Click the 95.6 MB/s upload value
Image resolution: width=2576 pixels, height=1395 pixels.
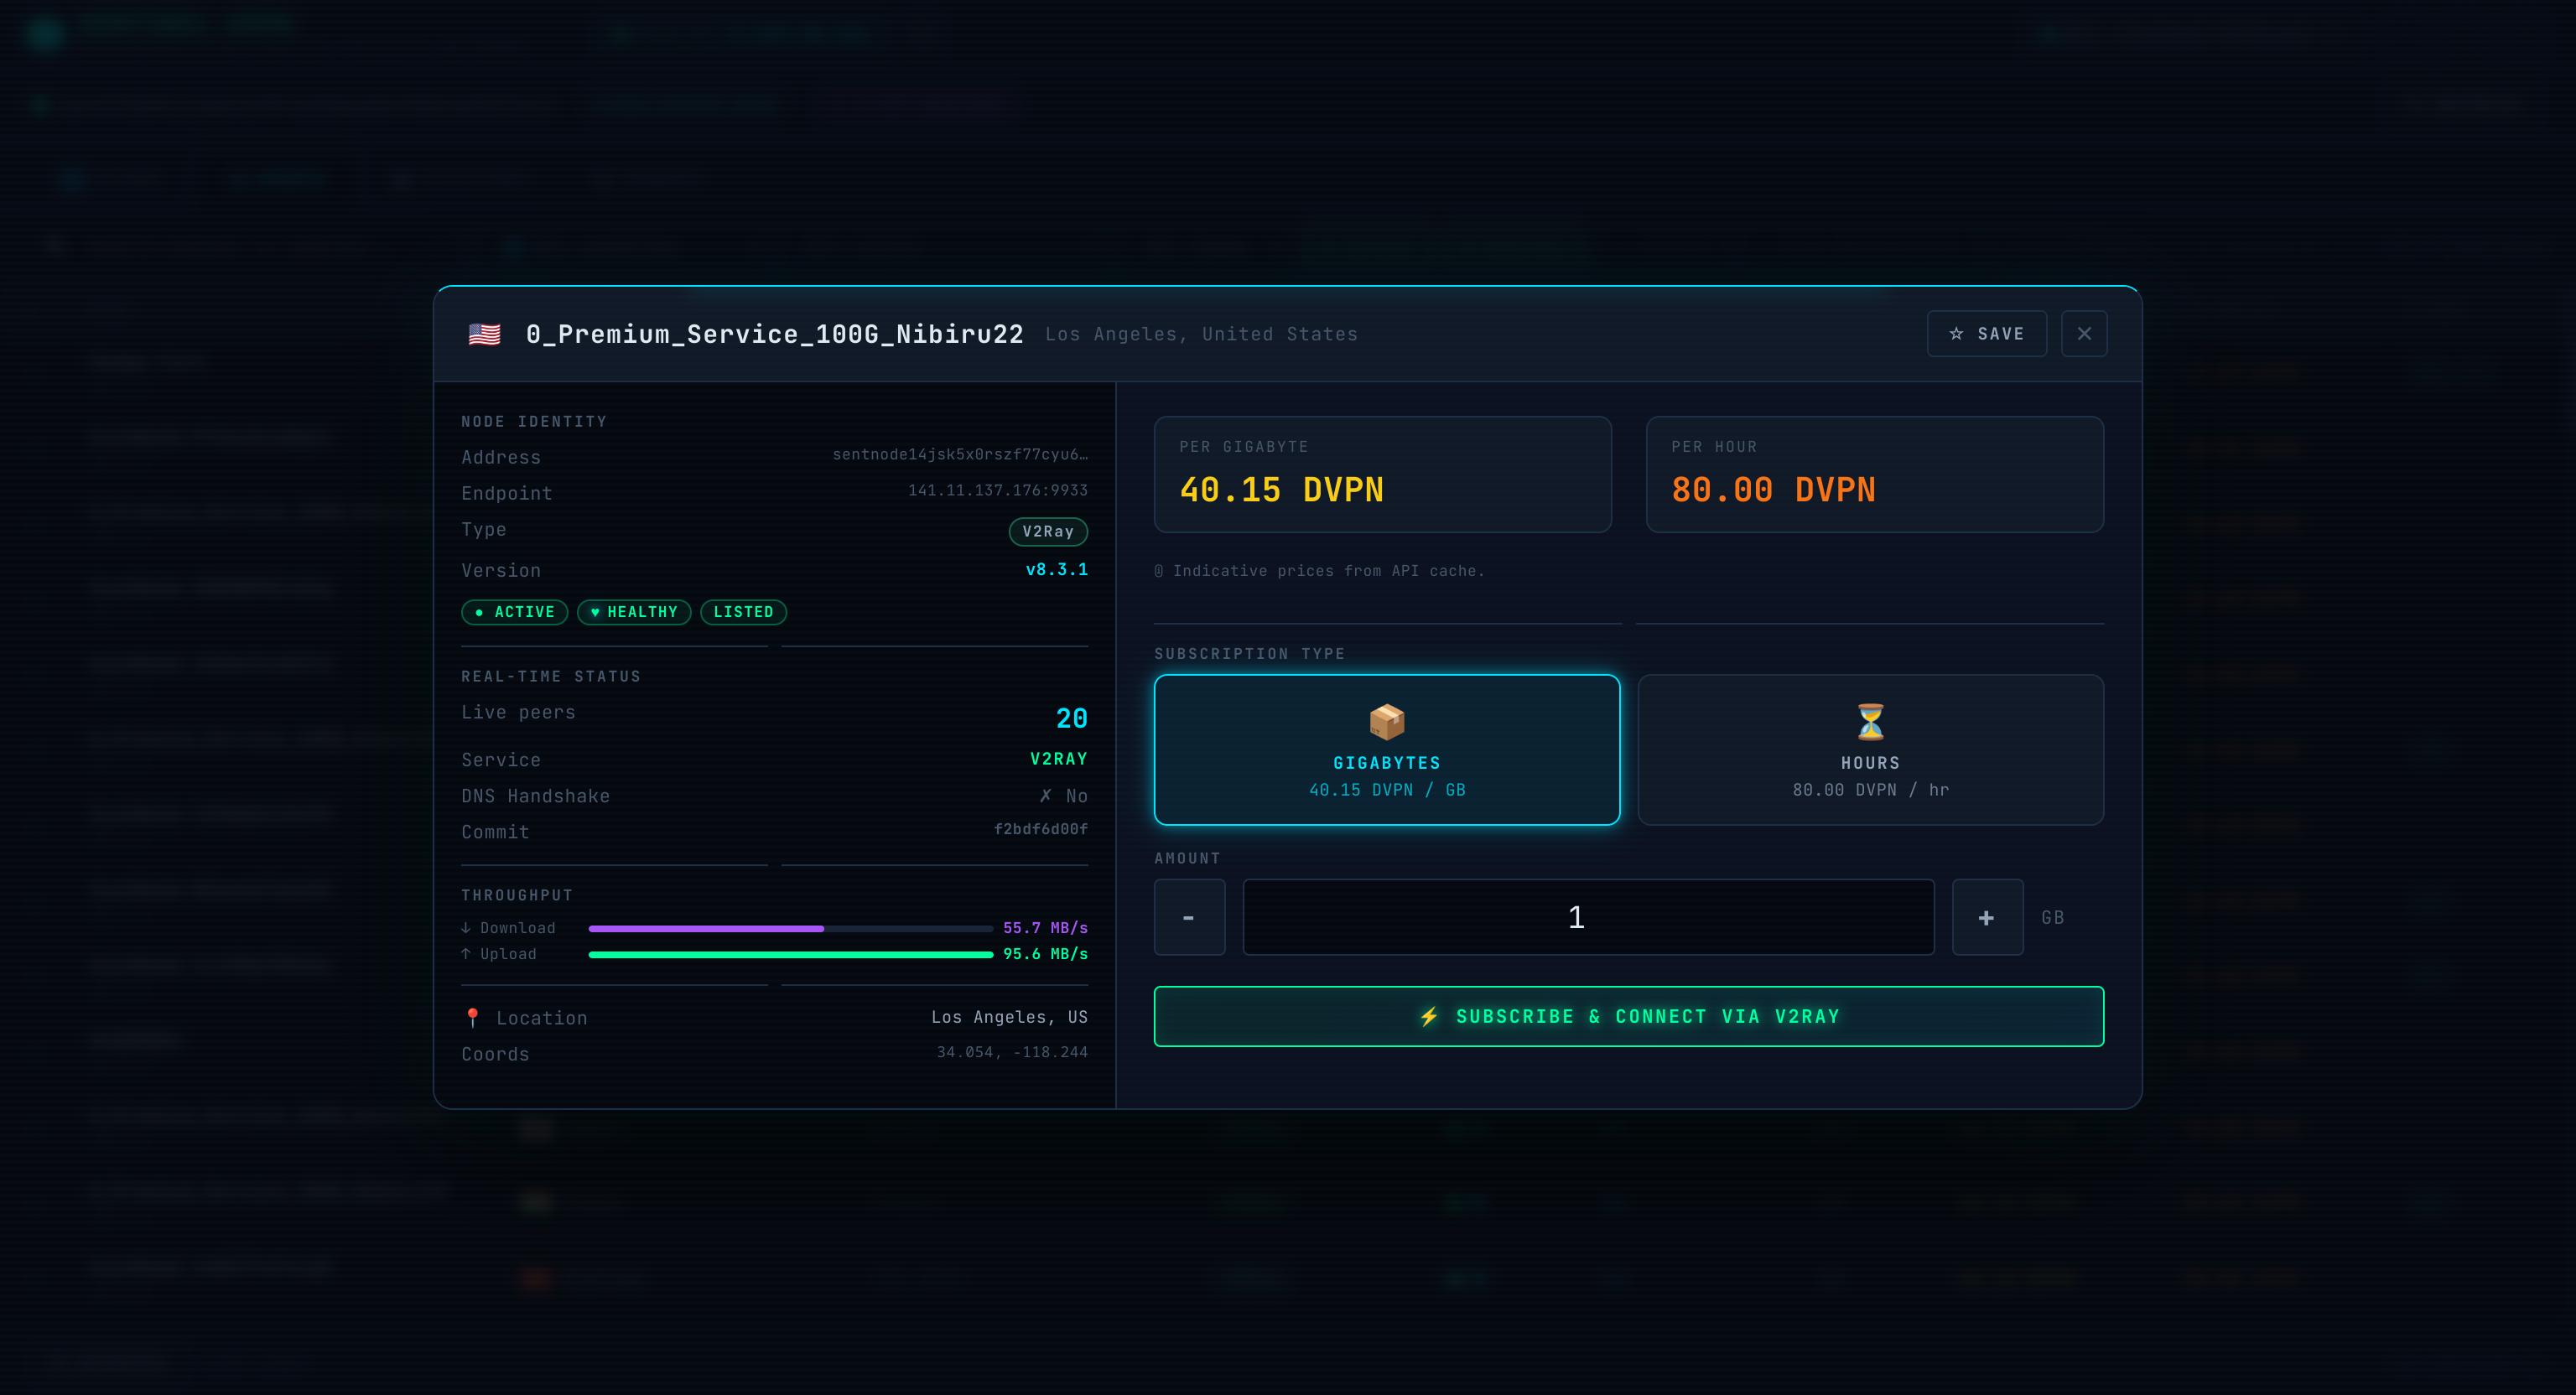click(x=1045, y=954)
